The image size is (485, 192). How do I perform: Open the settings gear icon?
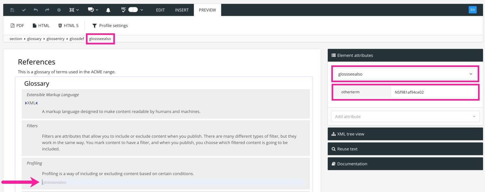coord(59,10)
